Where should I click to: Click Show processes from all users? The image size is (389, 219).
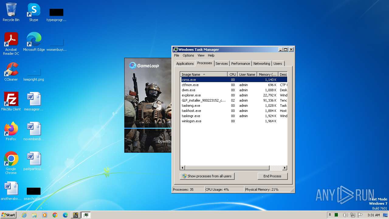point(207,176)
